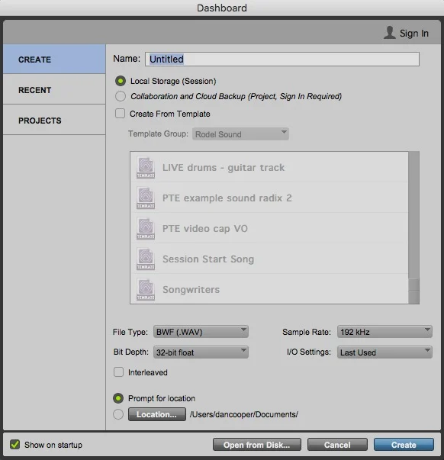
Task: Open the I/O Settings dropdown
Action: coord(384,352)
